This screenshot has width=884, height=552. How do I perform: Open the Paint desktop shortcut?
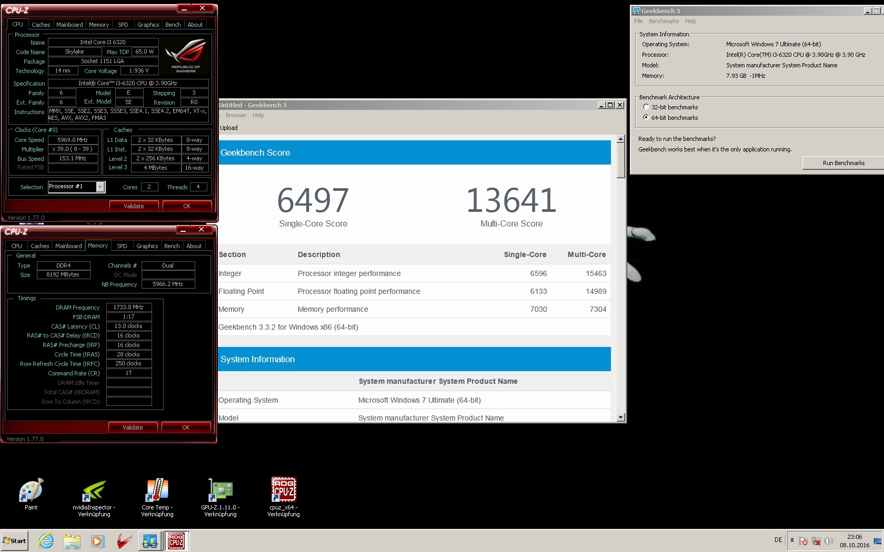click(31, 494)
